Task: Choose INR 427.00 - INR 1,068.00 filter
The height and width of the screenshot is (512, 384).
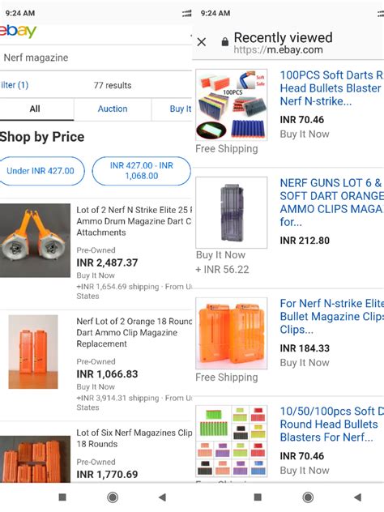Action: click(x=142, y=171)
